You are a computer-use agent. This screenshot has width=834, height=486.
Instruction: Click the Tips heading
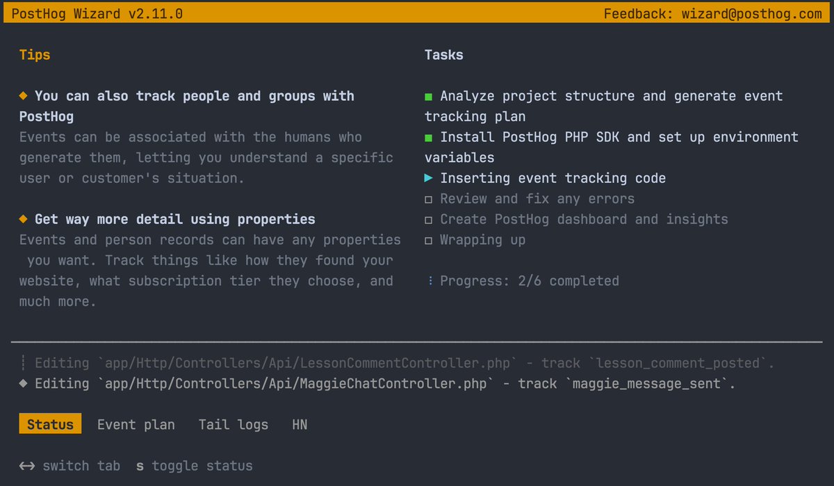coord(35,55)
